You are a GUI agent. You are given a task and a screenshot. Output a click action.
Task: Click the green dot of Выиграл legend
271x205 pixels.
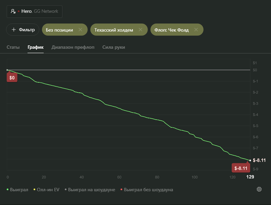[8, 190]
